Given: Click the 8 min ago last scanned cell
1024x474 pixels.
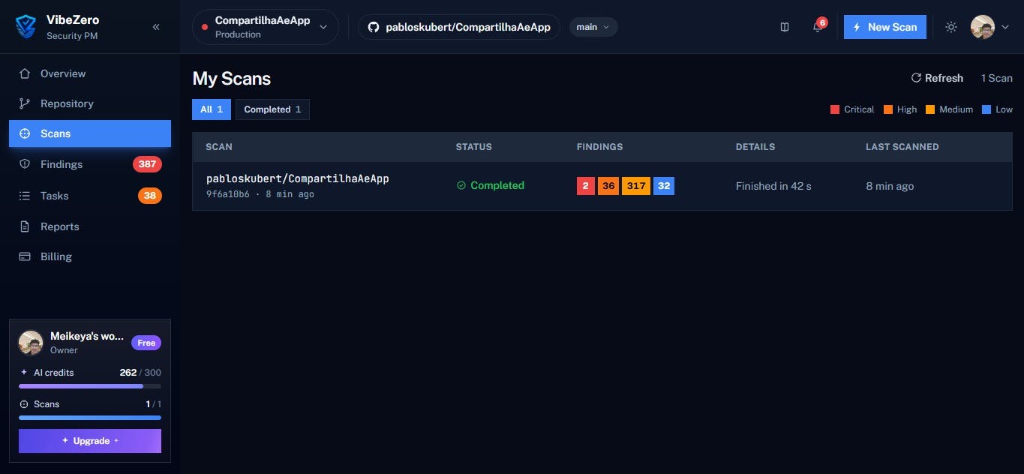Looking at the screenshot, I should [x=890, y=186].
